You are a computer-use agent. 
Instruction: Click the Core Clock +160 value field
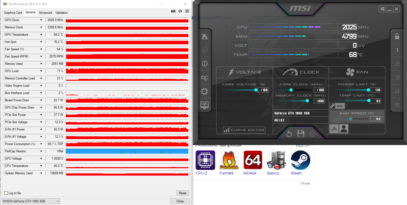[x=319, y=90]
